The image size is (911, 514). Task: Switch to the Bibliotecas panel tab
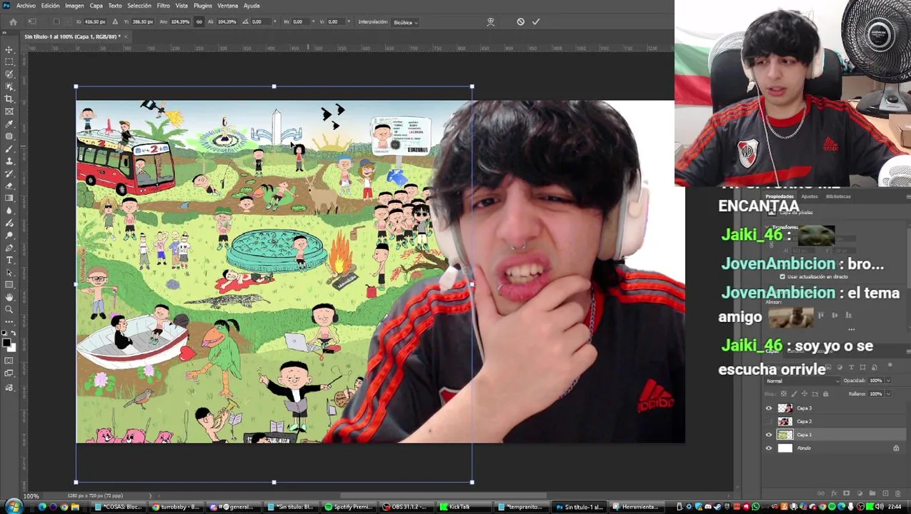[x=838, y=196]
